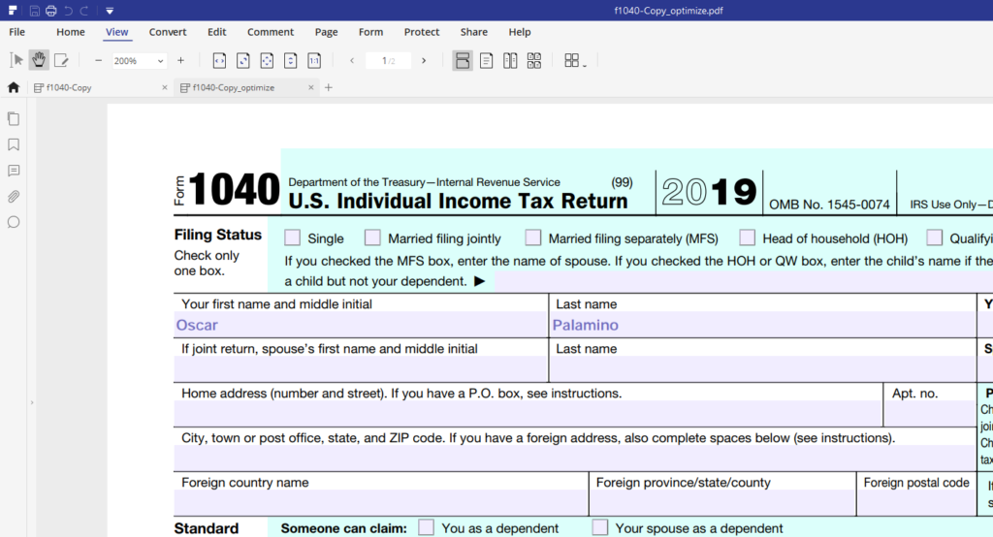Open the Share tab
Screen dimensions: 993x537
pyautogui.click(x=473, y=32)
